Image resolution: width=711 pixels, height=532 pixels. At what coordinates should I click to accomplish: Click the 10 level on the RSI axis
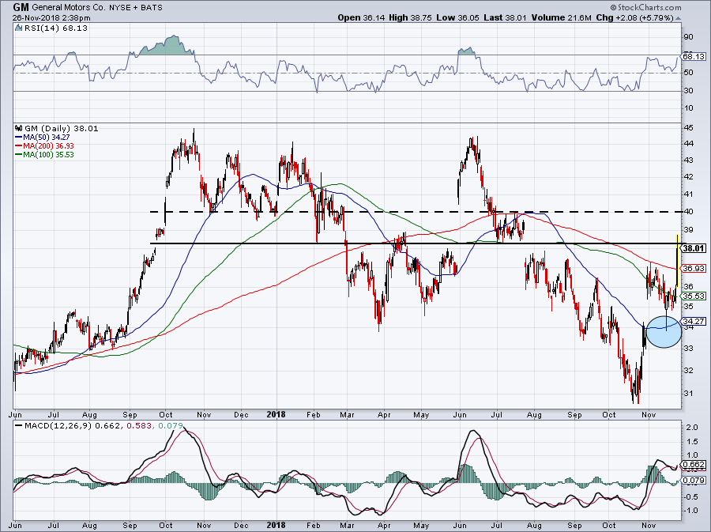coord(688,108)
